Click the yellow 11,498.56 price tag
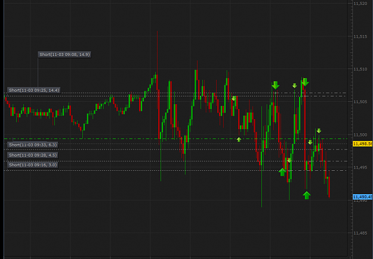This screenshot has width=373, height=259. pos(362,144)
